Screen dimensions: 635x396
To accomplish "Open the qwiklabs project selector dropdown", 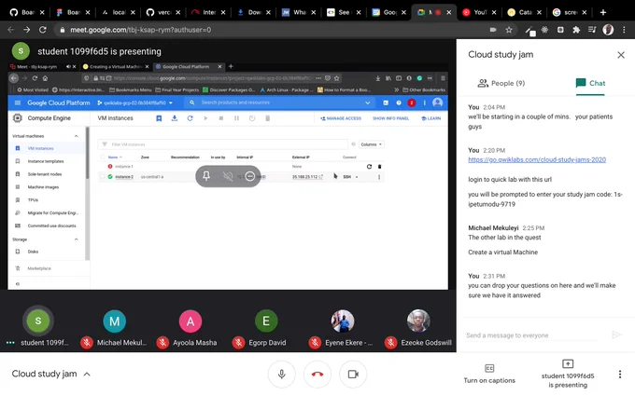I will coord(135,103).
